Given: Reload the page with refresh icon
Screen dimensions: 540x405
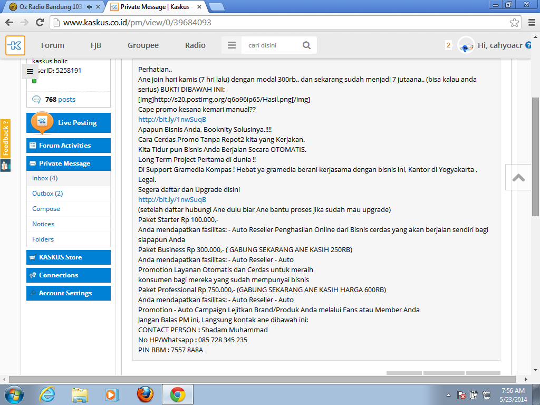Looking at the screenshot, I should click(40, 22).
